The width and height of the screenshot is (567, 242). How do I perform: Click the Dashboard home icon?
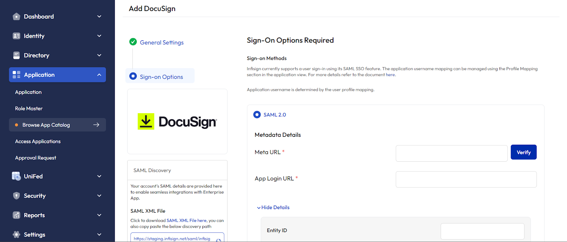[16, 17]
